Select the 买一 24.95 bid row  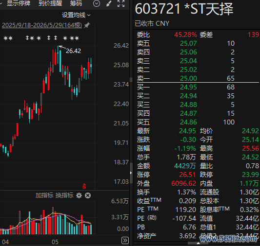point(198,87)
